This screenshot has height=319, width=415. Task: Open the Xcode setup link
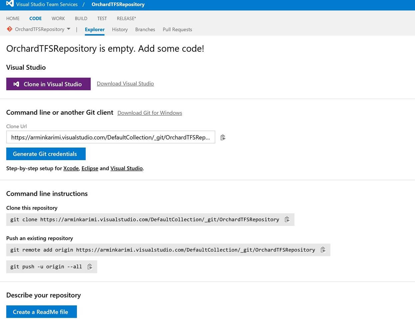click(x=71, y=168)
